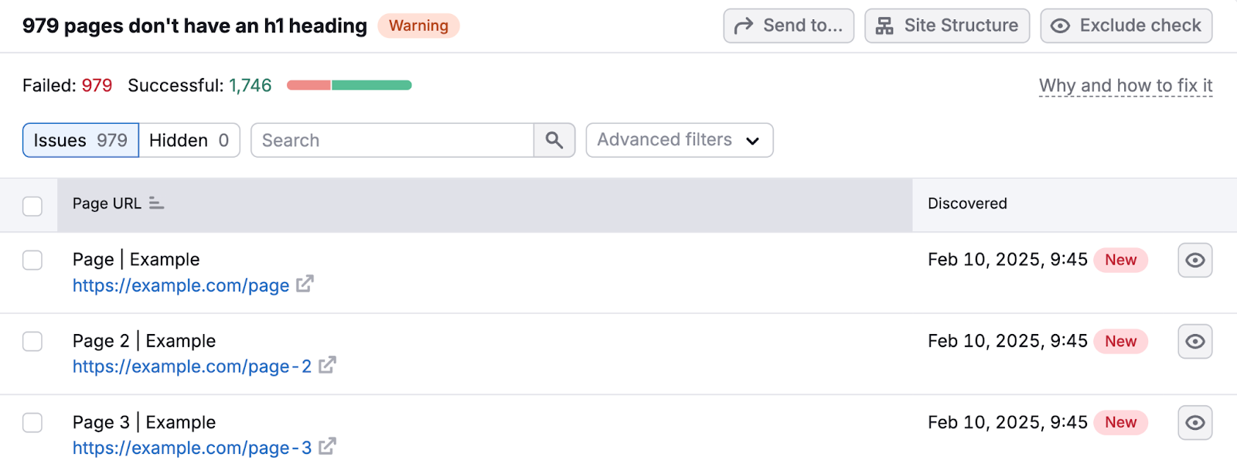Open example.com/page via its external link icon

(305, 285)
